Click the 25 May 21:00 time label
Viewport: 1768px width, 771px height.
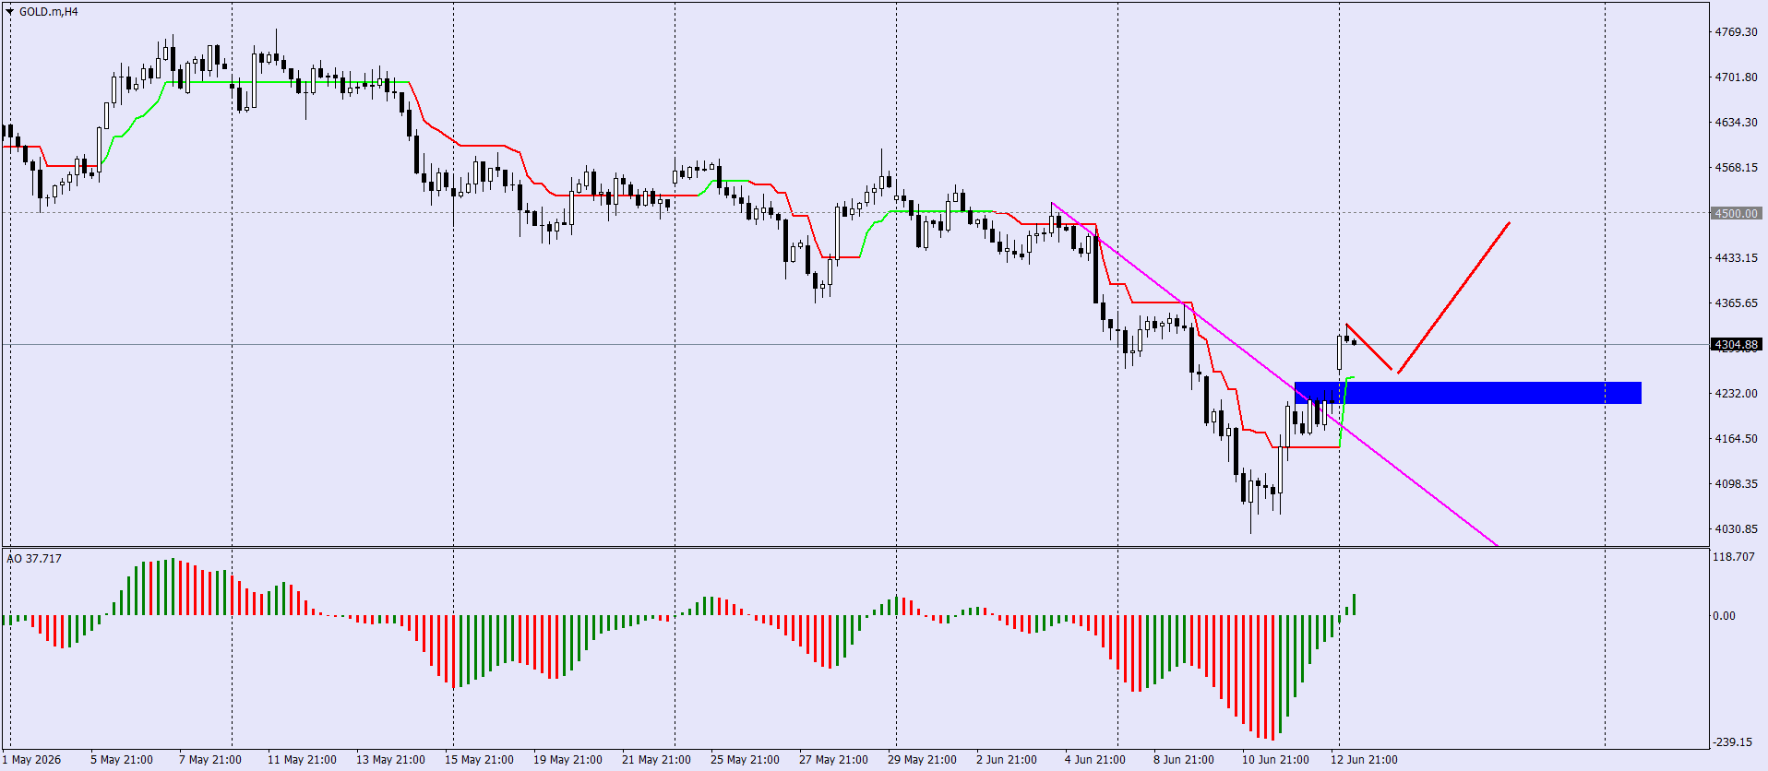coord(745,760)
